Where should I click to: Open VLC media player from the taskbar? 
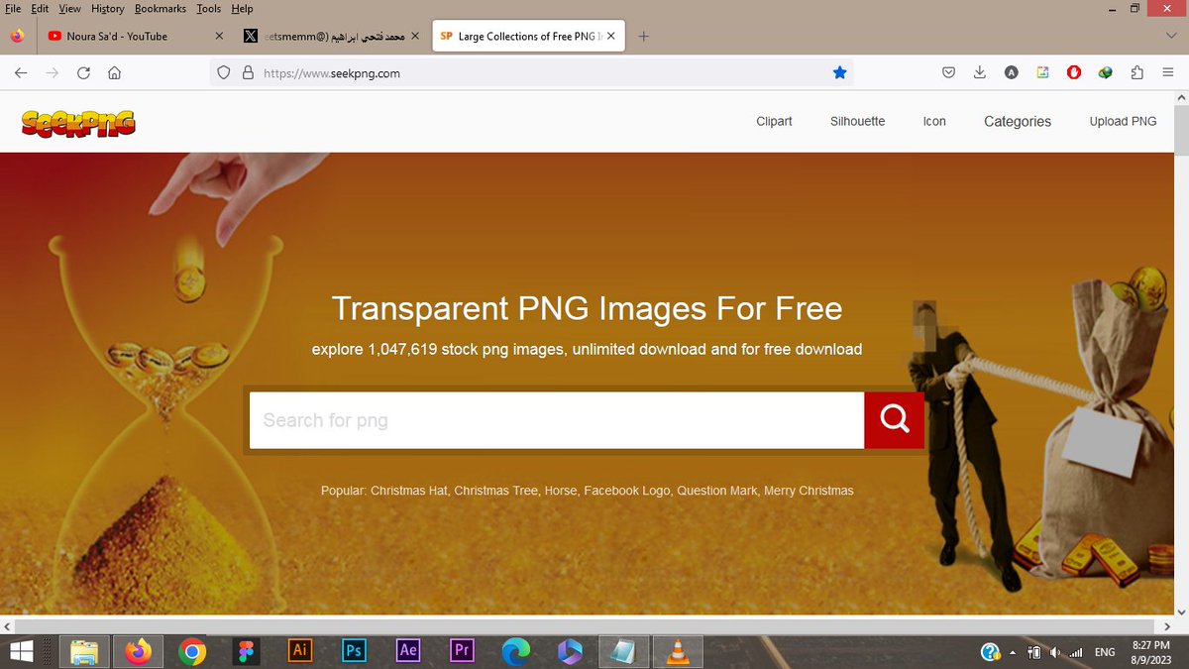click(x=678, y=651)
